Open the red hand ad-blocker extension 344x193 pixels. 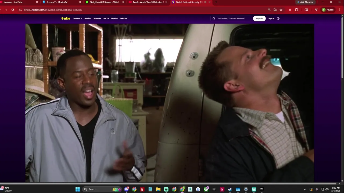290,10
